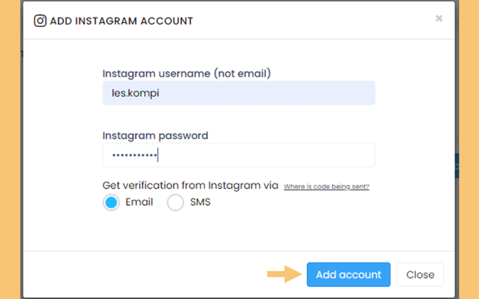Select the SMS verification radio button
Image resolution: width=479 pixels, height=299 pixels.
(x=175, y=202)
